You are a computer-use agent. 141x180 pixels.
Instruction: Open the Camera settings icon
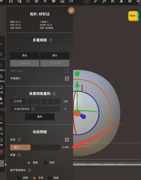(x=71, y=1)
